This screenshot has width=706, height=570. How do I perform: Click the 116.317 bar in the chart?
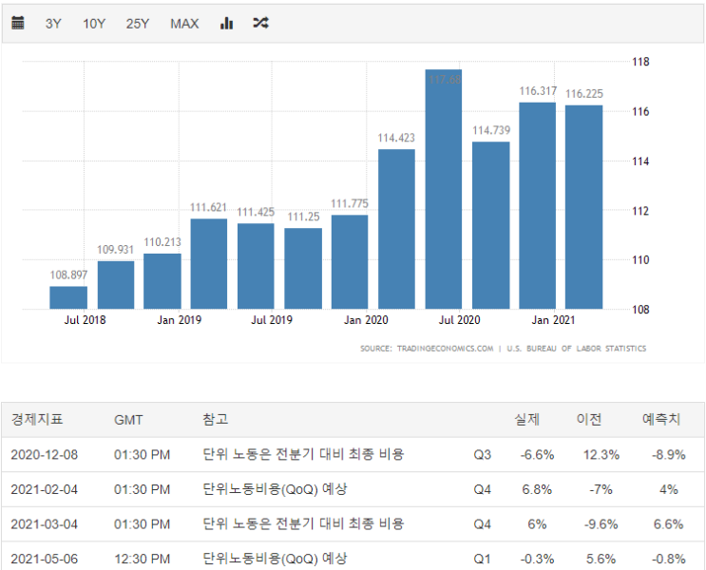pos(538,206)
